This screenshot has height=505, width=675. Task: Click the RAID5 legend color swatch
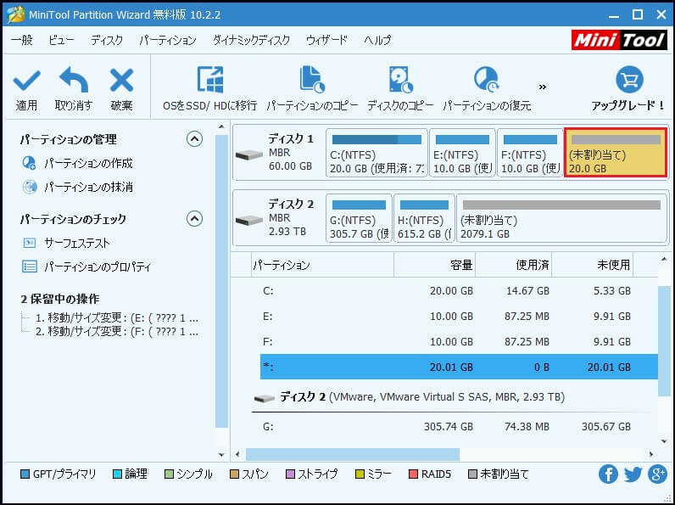(413, 474)
